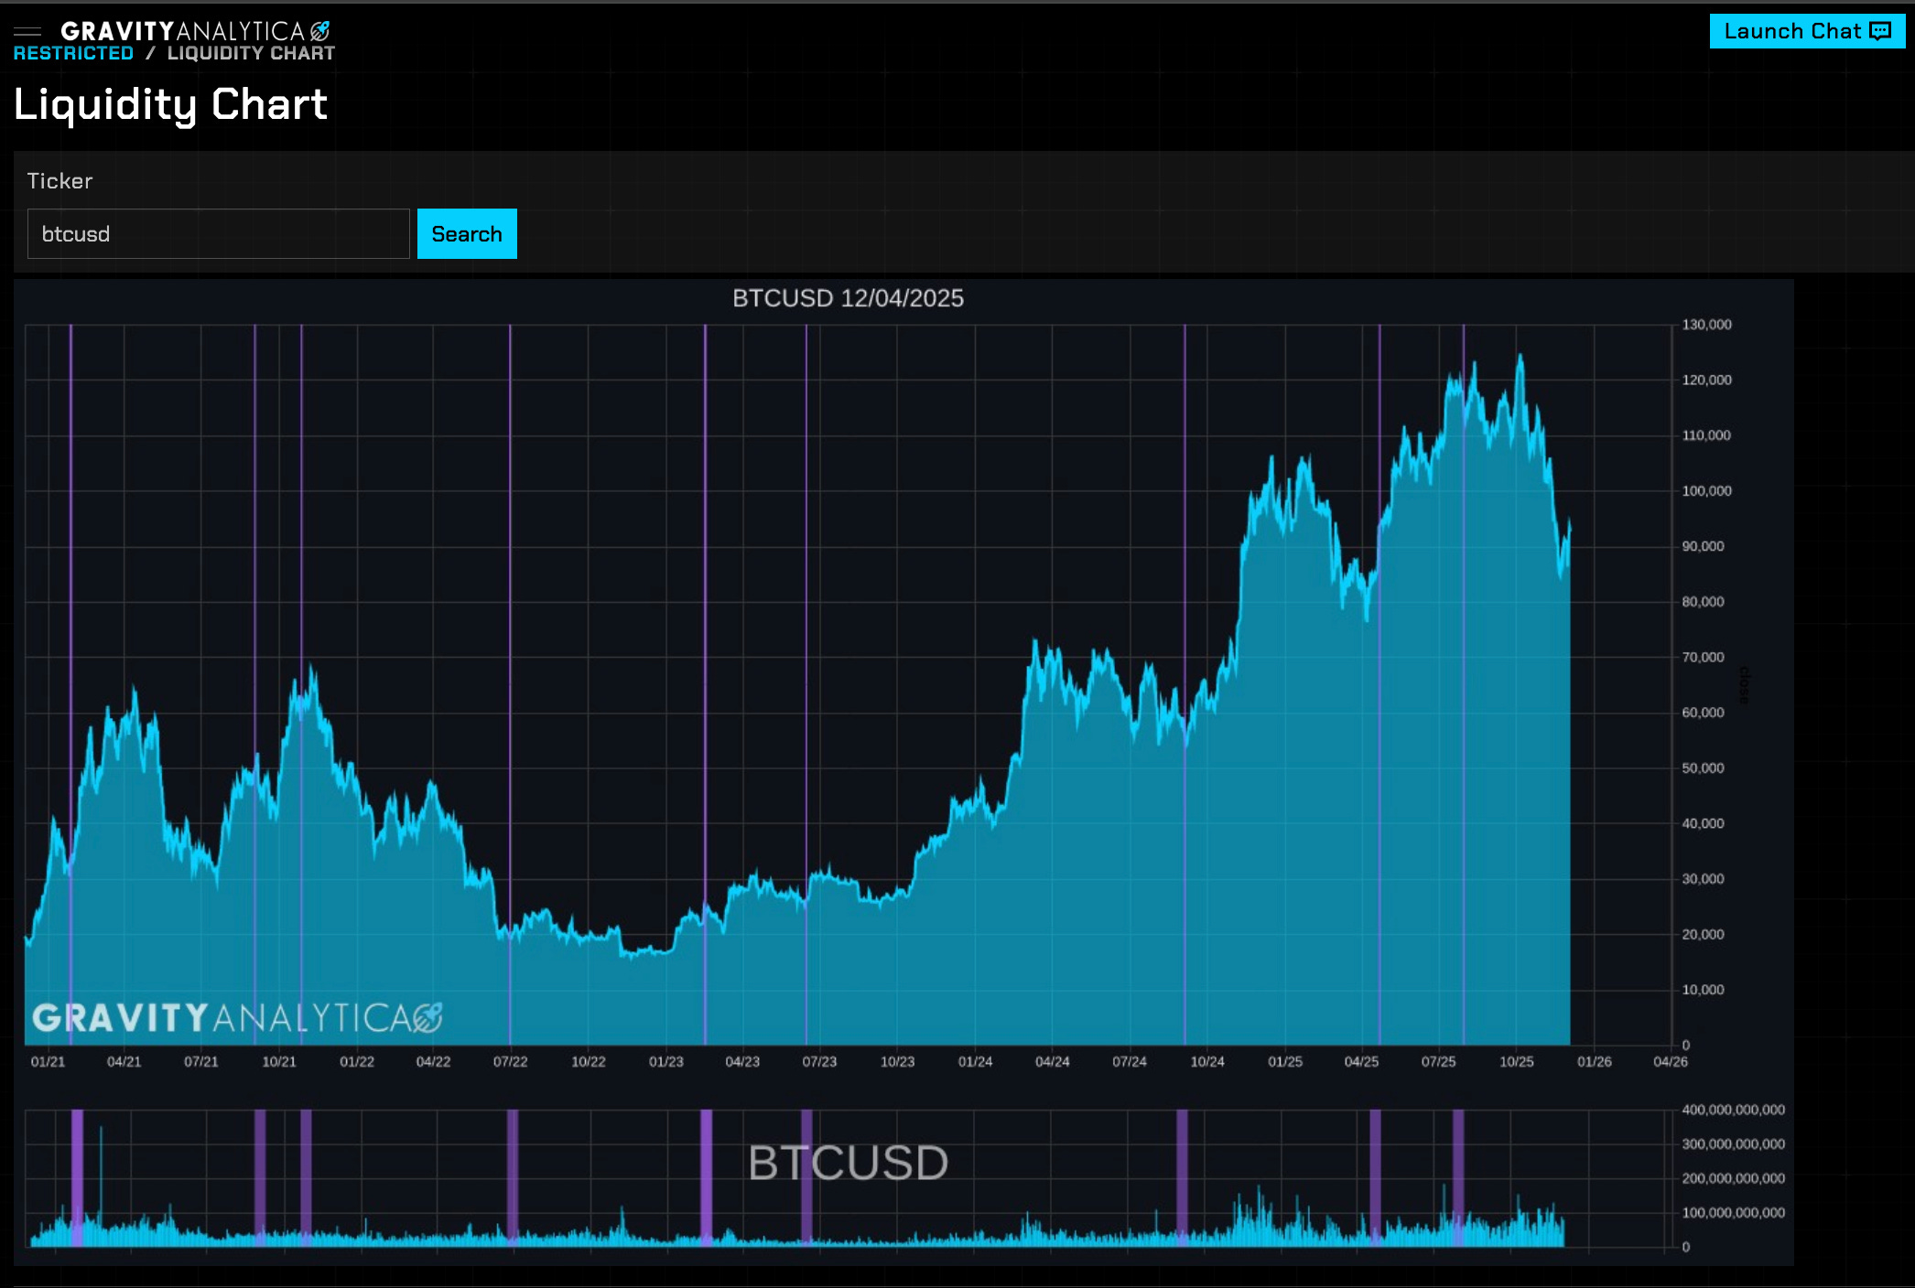Image resolution: width=1915 pixels, height=1288 pixels.
Task: Focus the Ticker input containing btcusd
Action: [x=218, y=234]
